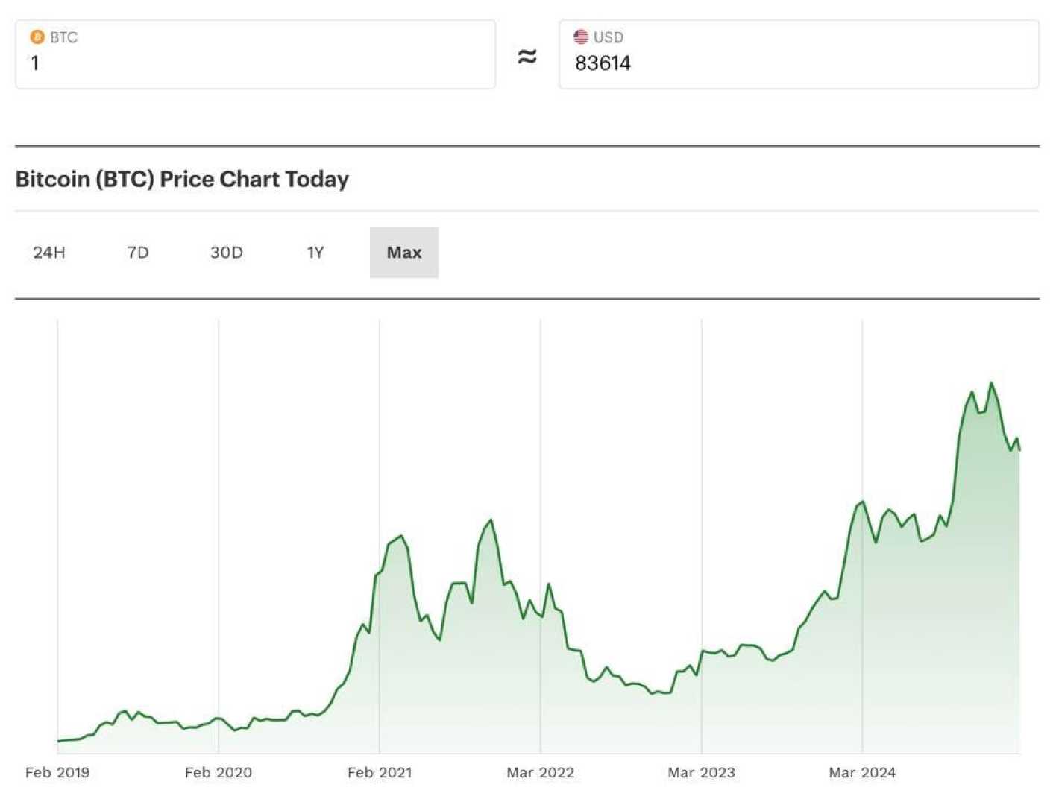This screenshot has height=805, width=1056.
Task: Select the 7D chart range tab
Action: (x=138, y=253)
